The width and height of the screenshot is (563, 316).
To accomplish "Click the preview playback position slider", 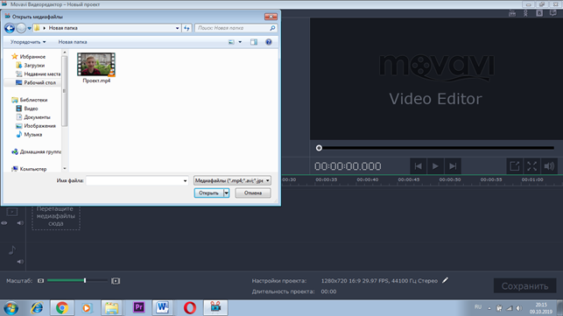I will pos(436,148).
